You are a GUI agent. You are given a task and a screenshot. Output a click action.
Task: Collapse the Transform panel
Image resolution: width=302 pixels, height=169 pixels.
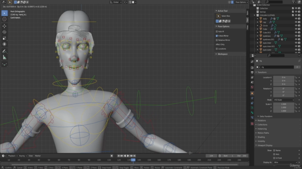[x=262, y=72]
